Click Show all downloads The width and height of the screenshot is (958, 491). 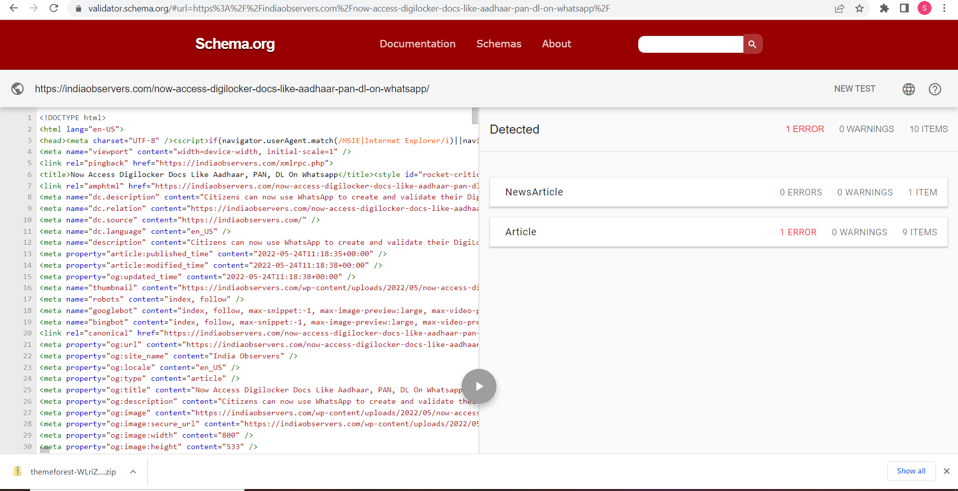click(x=911, y=471)
